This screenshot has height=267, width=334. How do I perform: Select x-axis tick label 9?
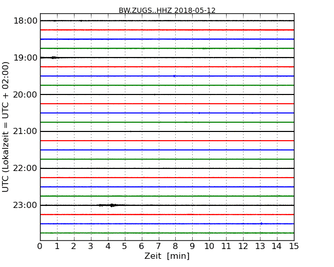pos(192,246)
